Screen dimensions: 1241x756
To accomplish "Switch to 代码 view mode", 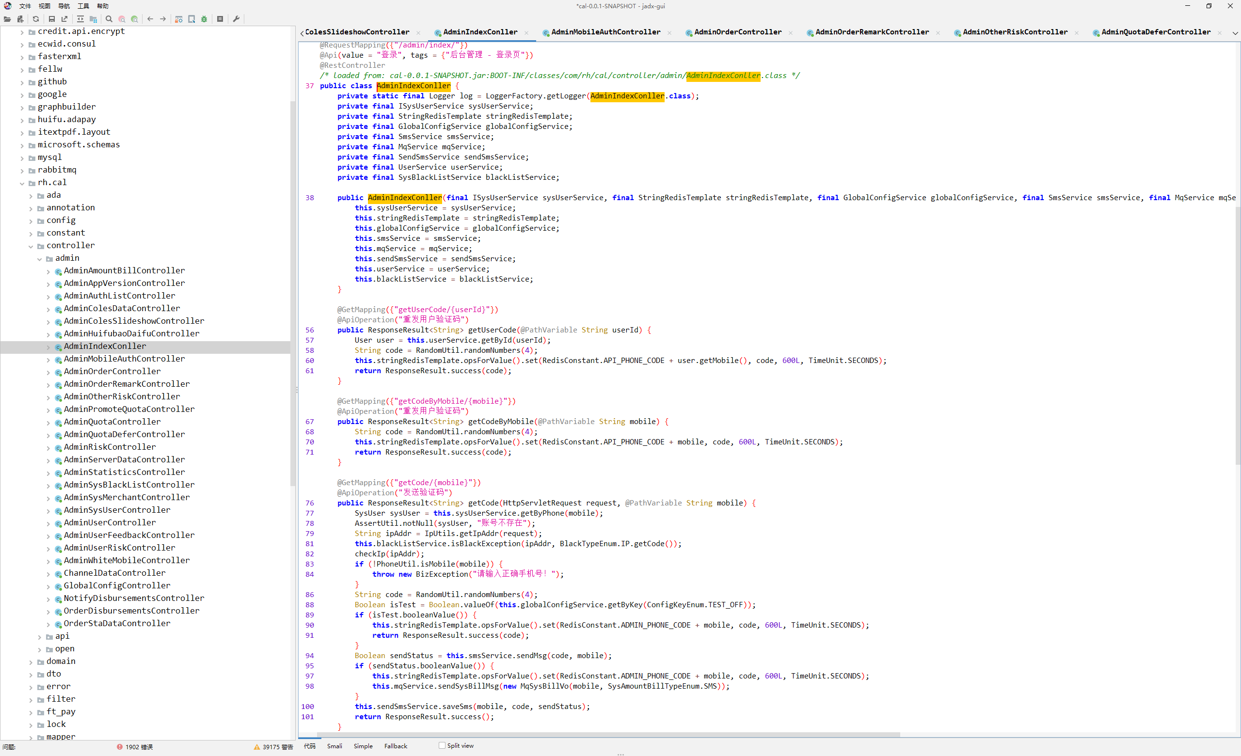I will click(310, 746).
